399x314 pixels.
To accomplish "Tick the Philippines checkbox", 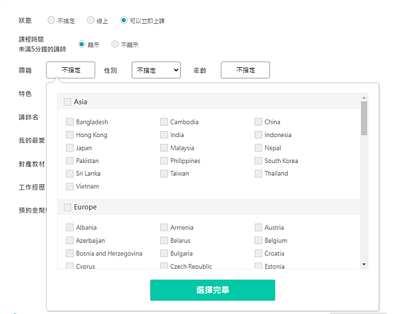I will pos(164,161).
